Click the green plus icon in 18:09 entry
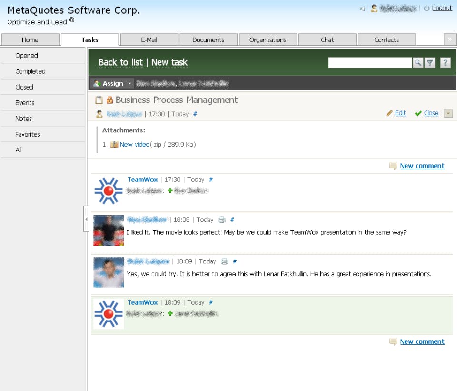 170,314
